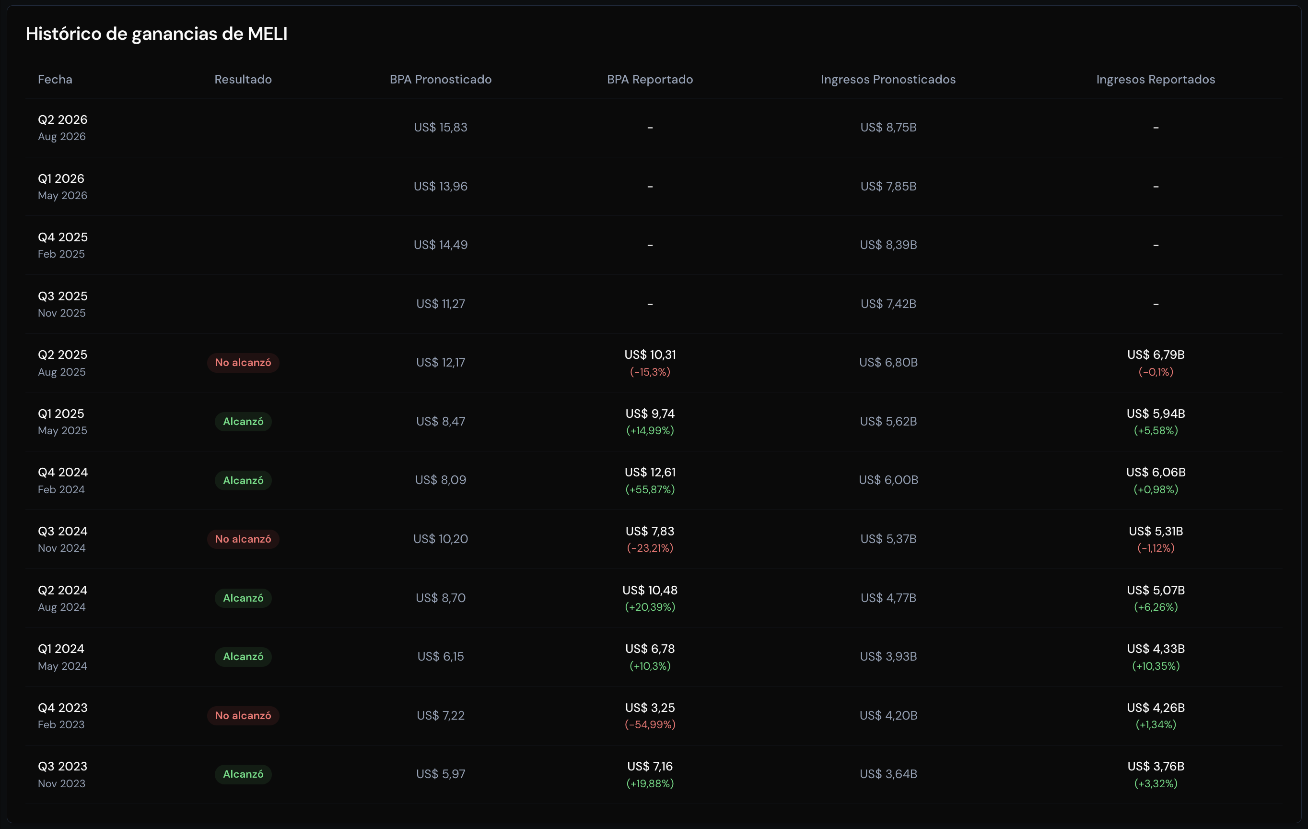Click the Ingresos Pronosticados column header
1308x829 pixels.
pos(888,79)
